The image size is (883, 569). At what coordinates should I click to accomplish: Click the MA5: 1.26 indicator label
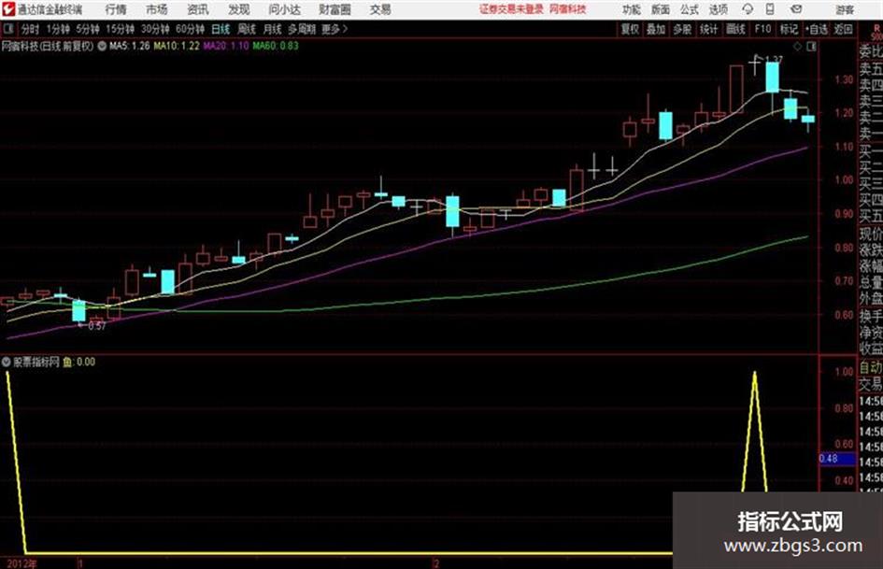[x=130, y=46]
